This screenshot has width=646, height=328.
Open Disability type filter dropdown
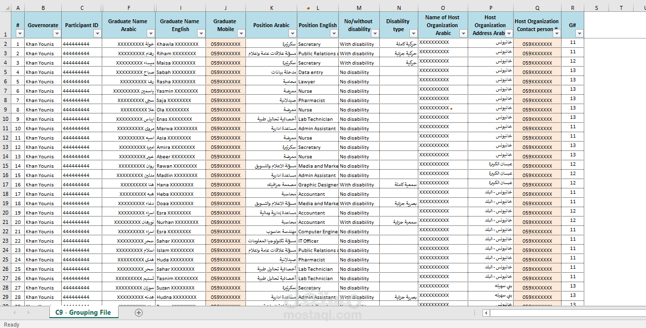point(413,34)
